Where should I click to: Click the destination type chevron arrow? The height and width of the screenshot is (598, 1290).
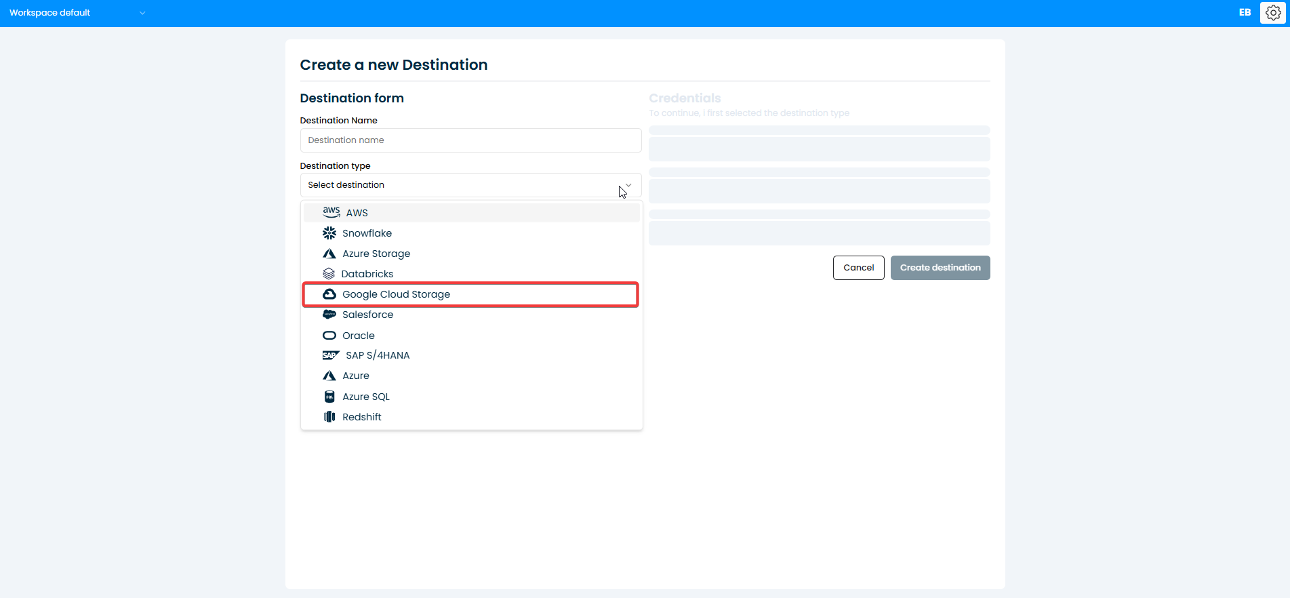[628, 185]
